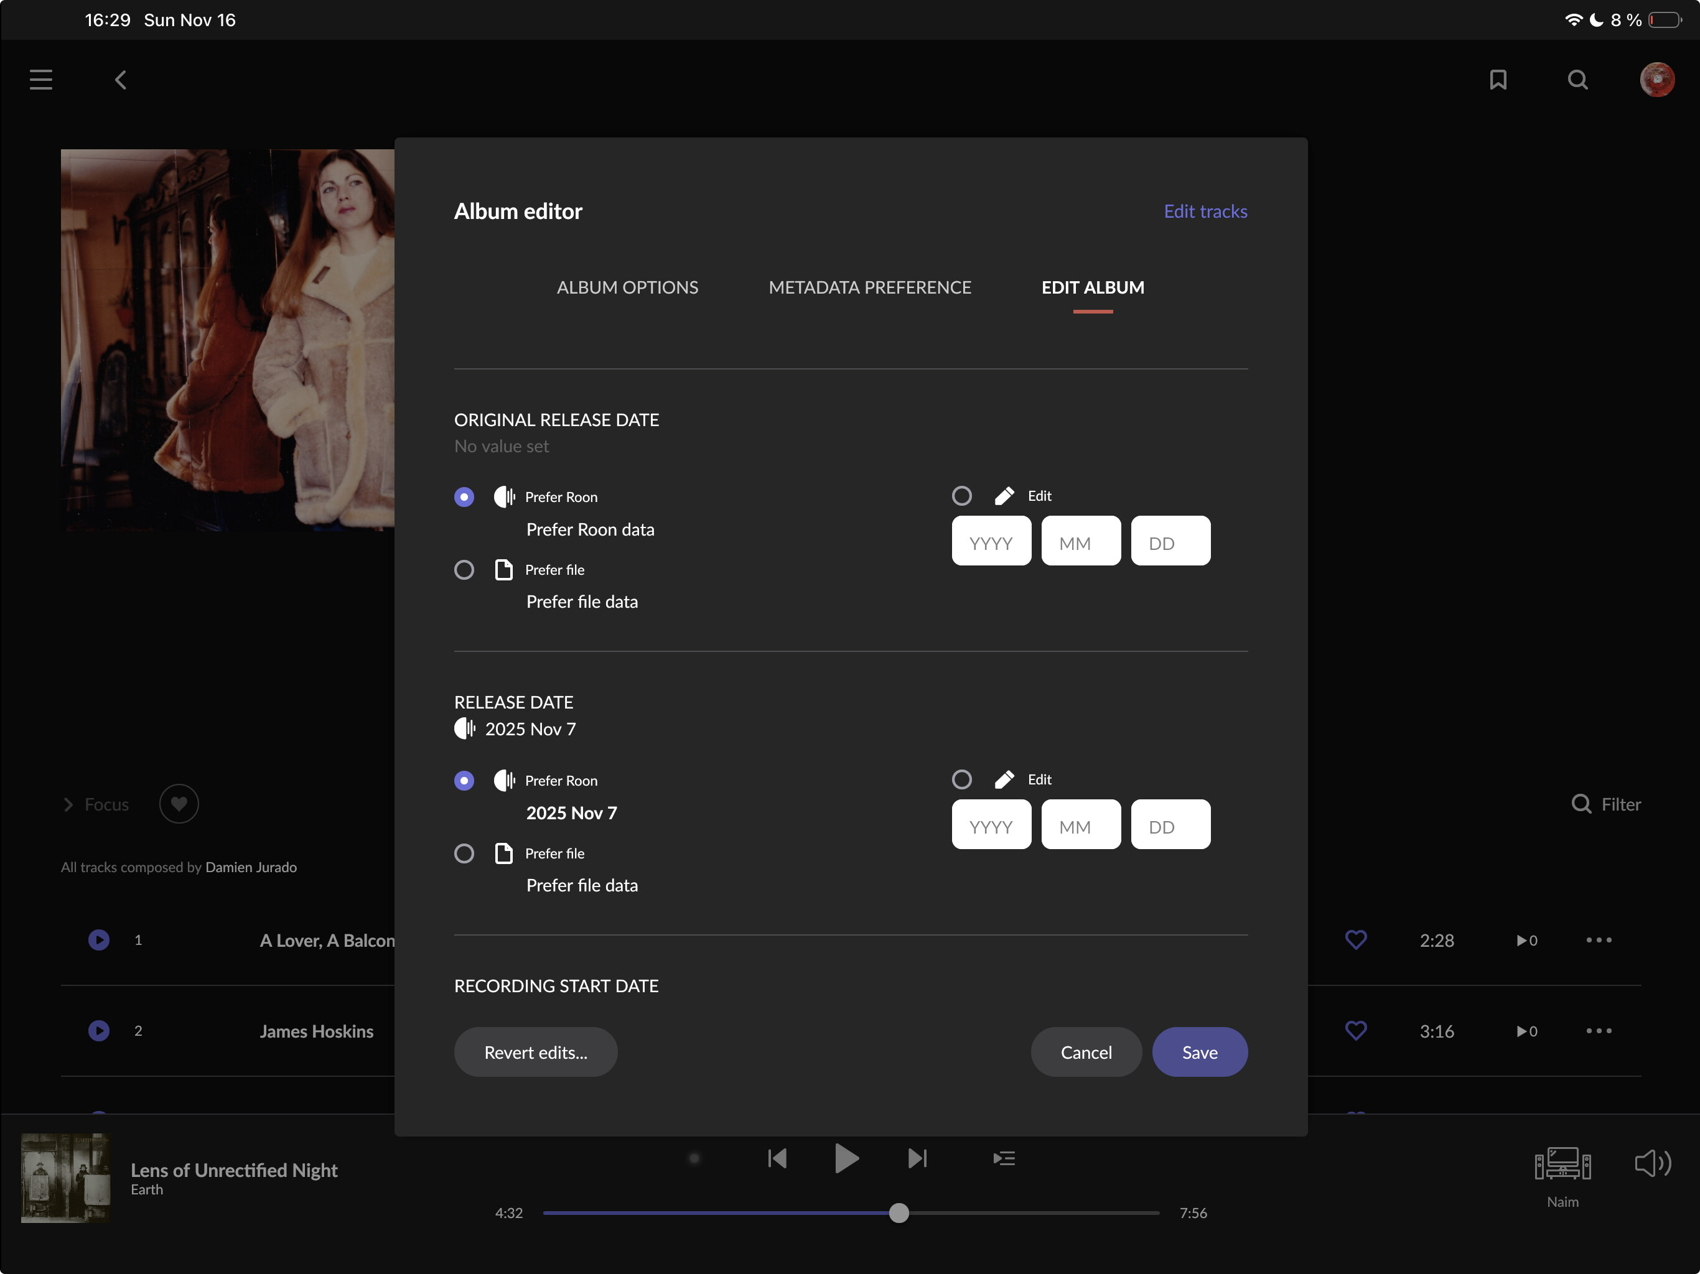Click the Save button

click(1199, 1052)
